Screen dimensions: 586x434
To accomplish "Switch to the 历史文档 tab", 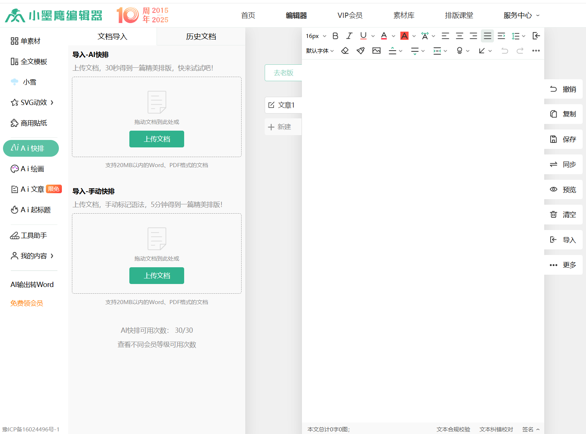I will [x=201, y=36].
